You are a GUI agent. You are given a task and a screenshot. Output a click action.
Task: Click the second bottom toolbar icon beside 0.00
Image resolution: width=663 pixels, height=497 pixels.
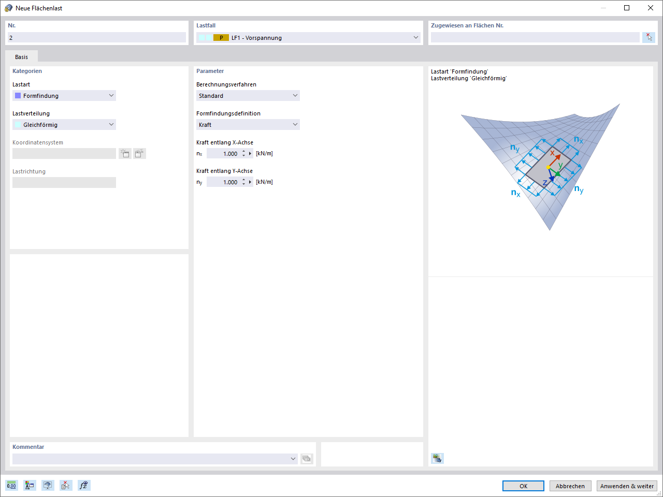(30, 485)
